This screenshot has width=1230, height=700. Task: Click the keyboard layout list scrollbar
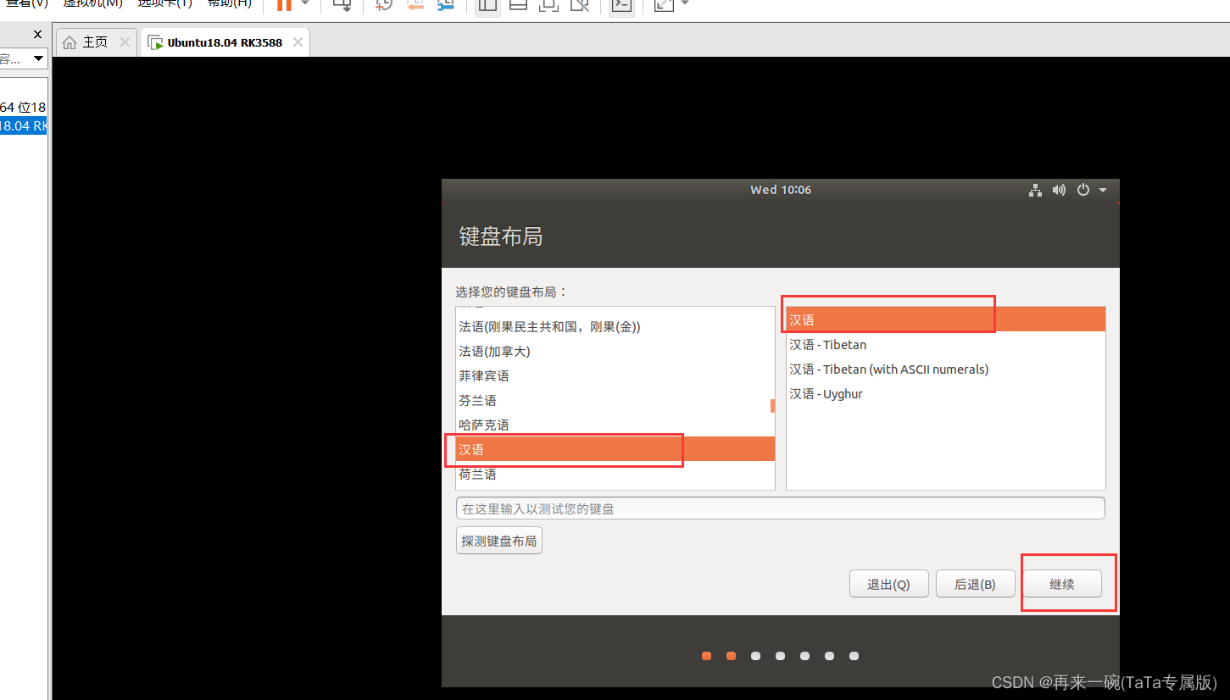pyautogui.click(x=772, y=406)
